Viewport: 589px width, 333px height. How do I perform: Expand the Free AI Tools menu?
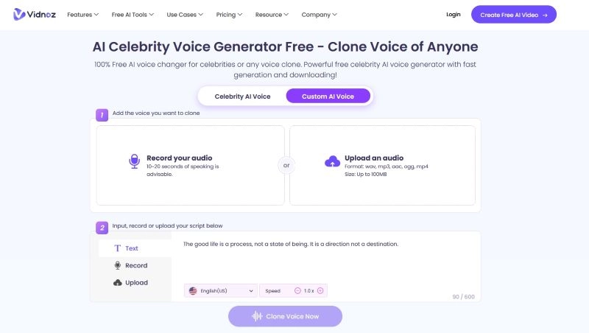133,14
